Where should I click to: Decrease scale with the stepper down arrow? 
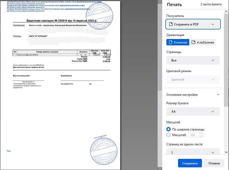tap(201, 136)
